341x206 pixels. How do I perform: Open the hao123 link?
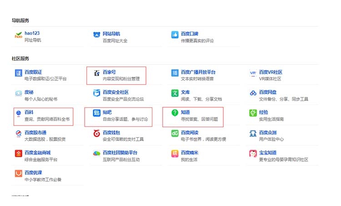32,33
